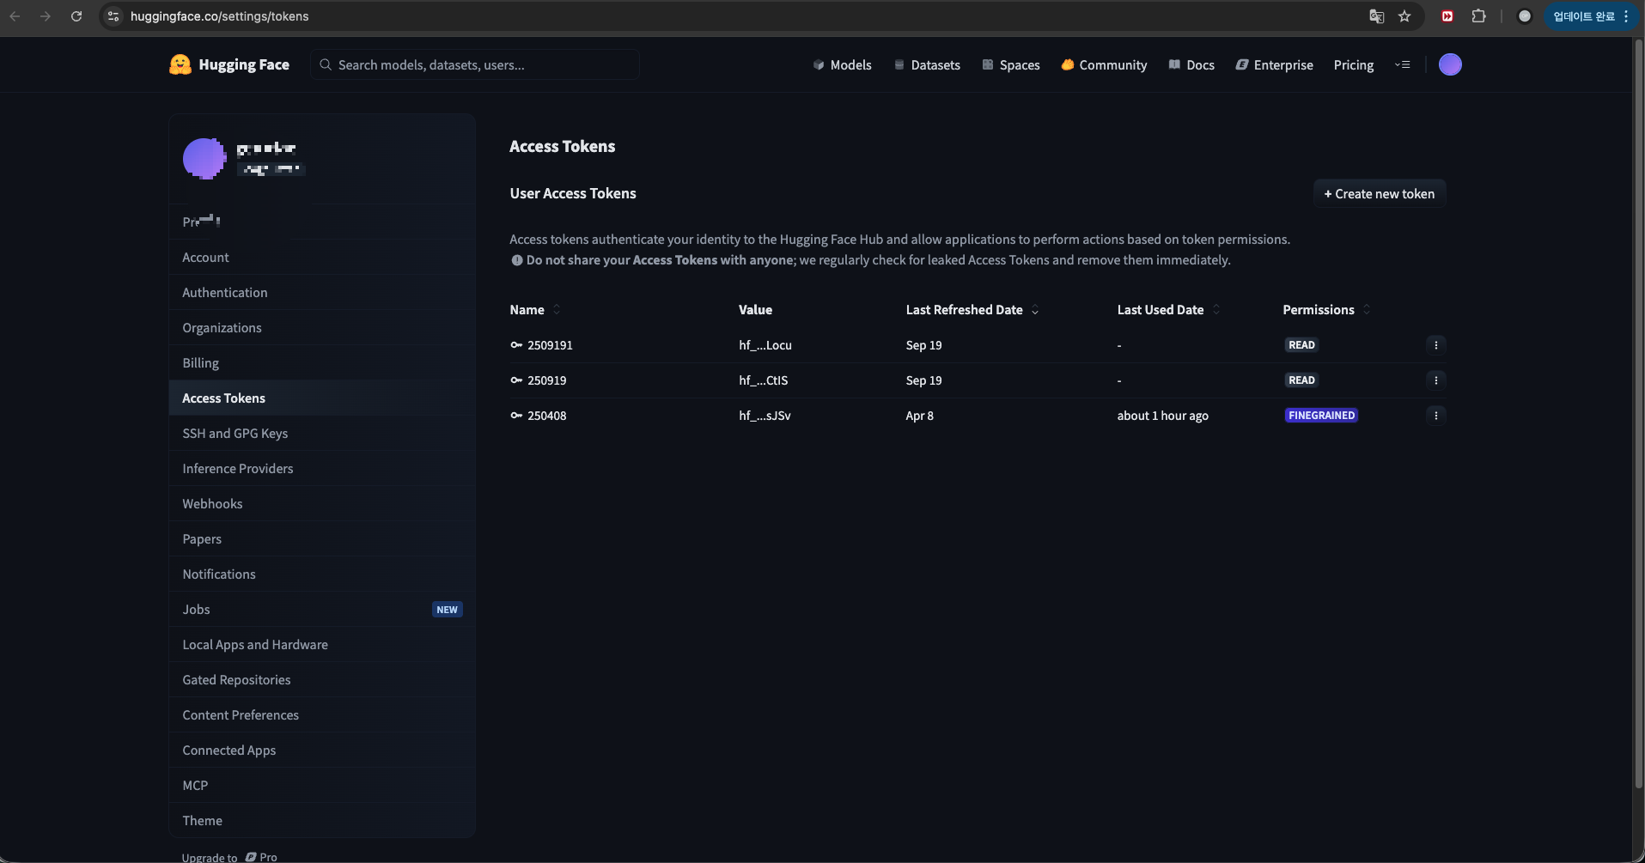
Task: Select the token name 2509191
Action: pos(550,345)
